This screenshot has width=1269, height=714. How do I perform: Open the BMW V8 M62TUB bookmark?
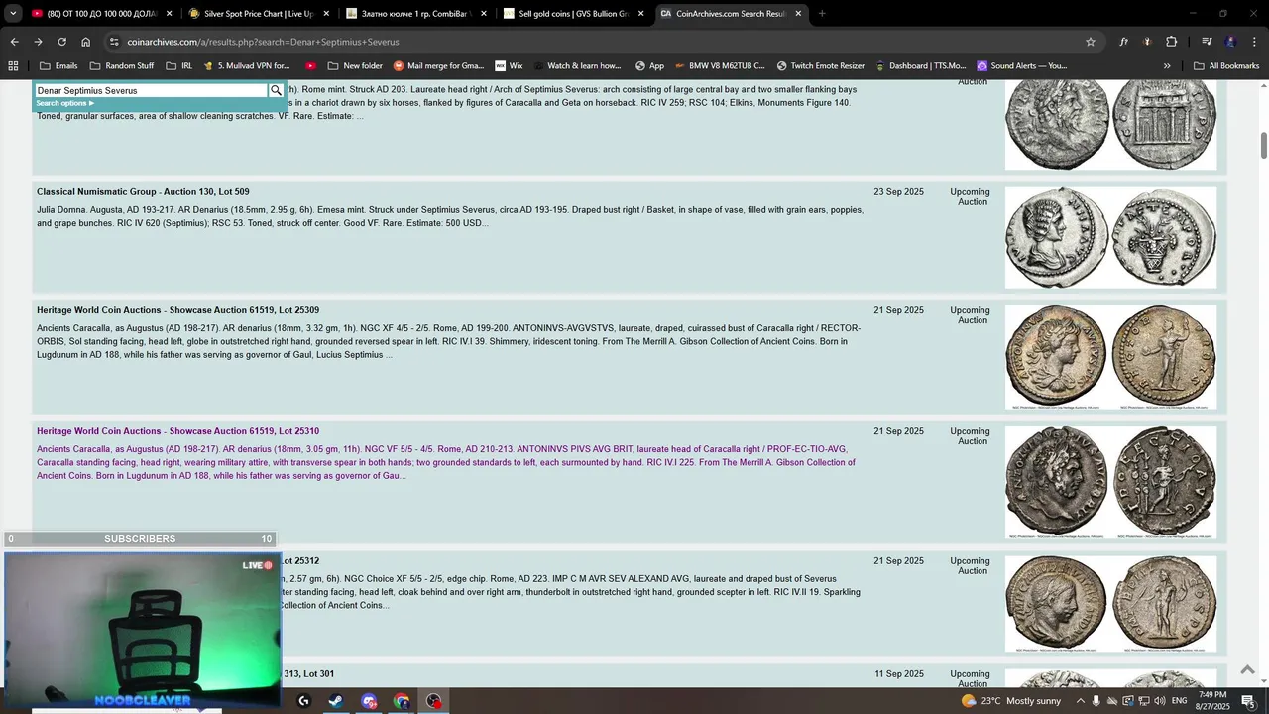click(x=719, y=66)
